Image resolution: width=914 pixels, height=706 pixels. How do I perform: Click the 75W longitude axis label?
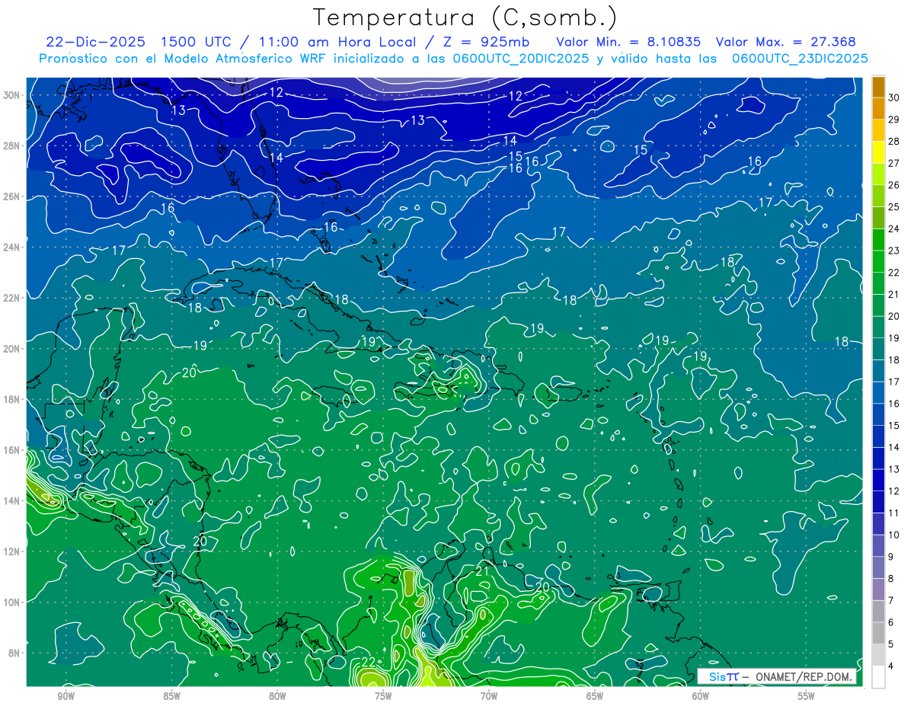click(x=383, y=696)
